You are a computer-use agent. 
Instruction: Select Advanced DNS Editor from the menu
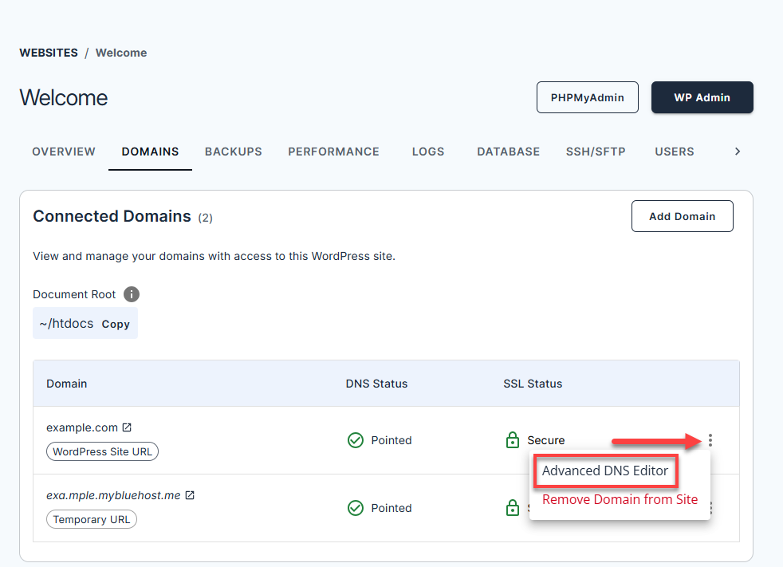click(605, 471)
